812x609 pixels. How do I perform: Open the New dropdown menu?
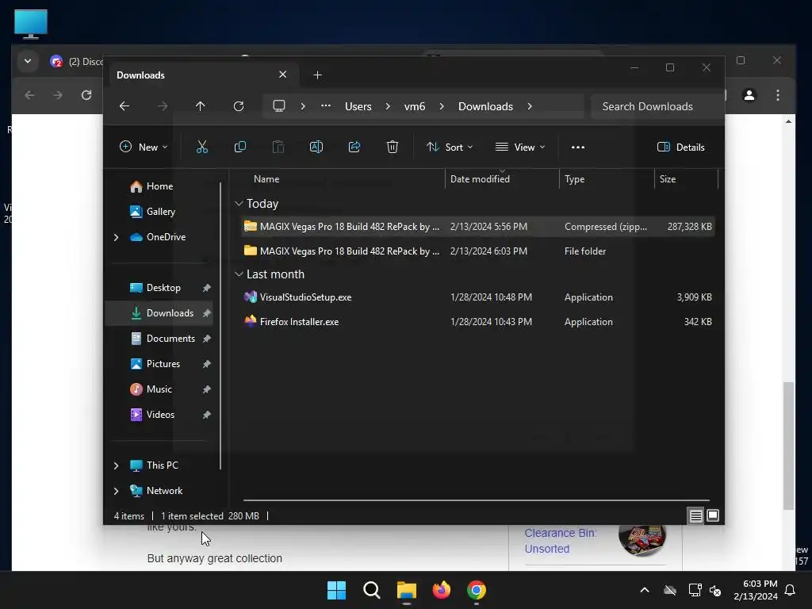point(144,147)
